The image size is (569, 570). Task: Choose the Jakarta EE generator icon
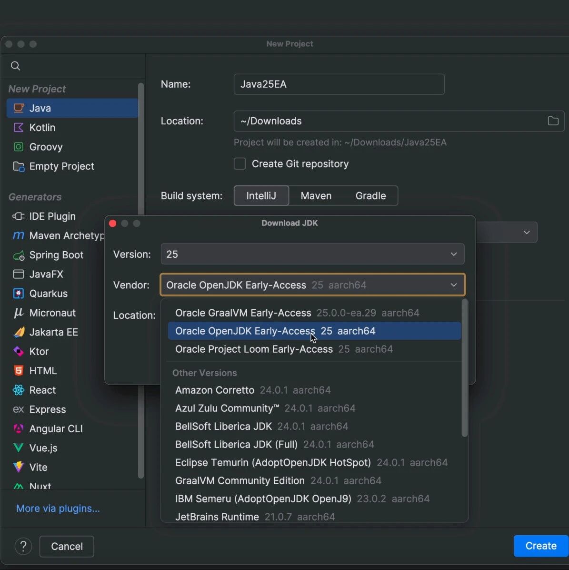pyautogui.click(x=19, y=332)
